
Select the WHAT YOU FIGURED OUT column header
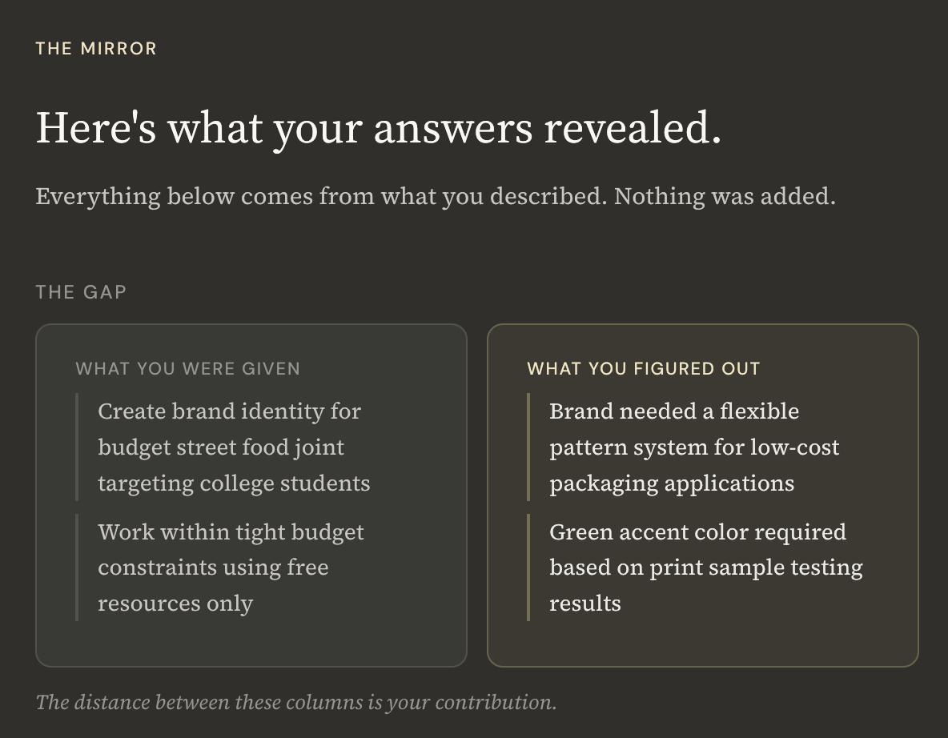click(x=643, y=369)
